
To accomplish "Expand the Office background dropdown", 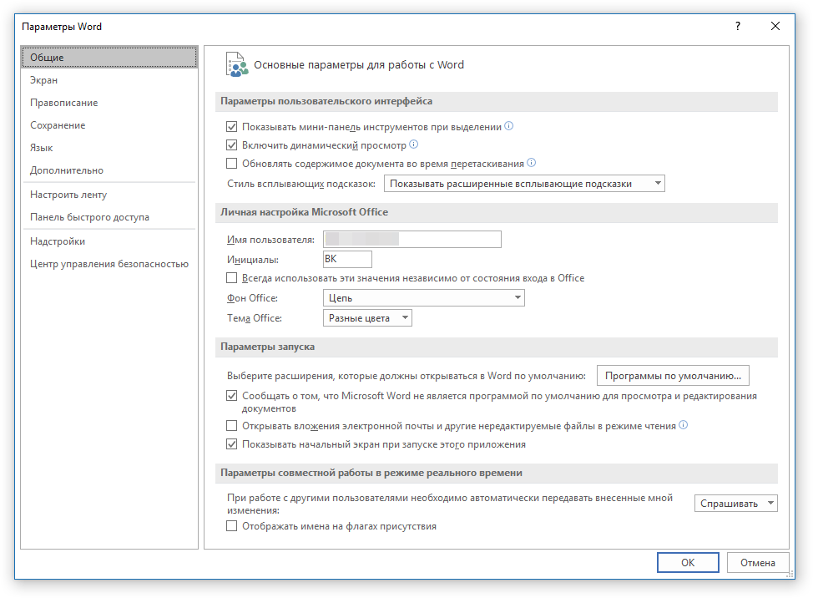I will (423, 298).
